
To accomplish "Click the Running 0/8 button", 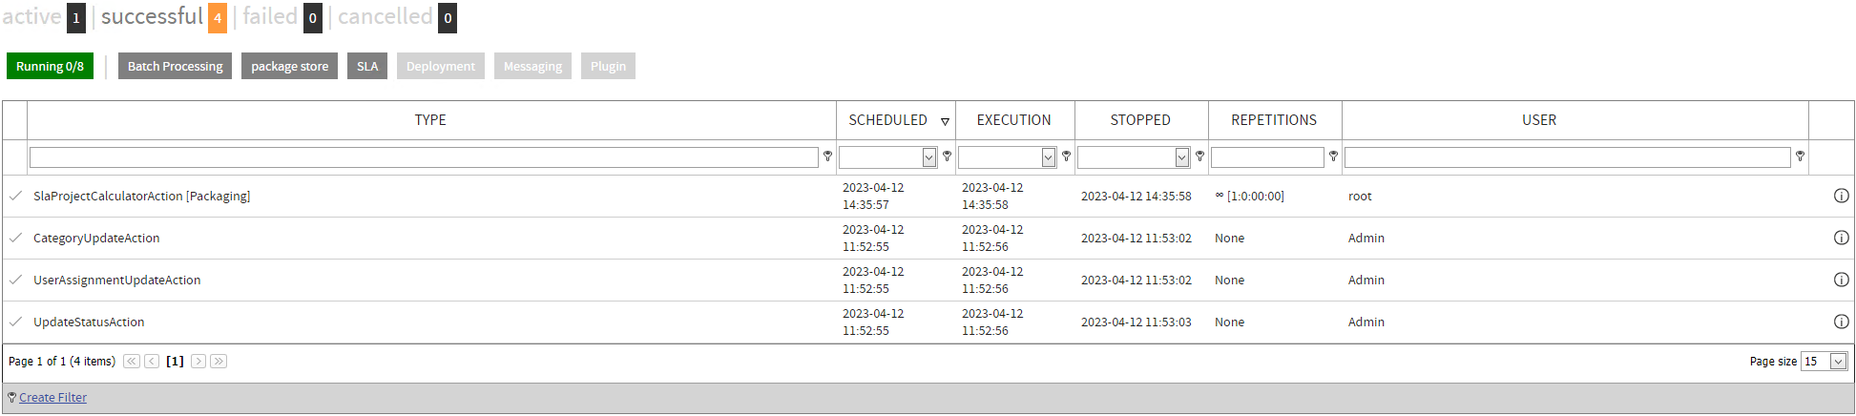I will click(x=50, y=66).
